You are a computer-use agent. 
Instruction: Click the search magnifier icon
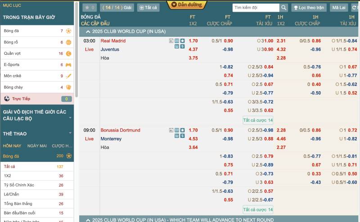point(284,8)
